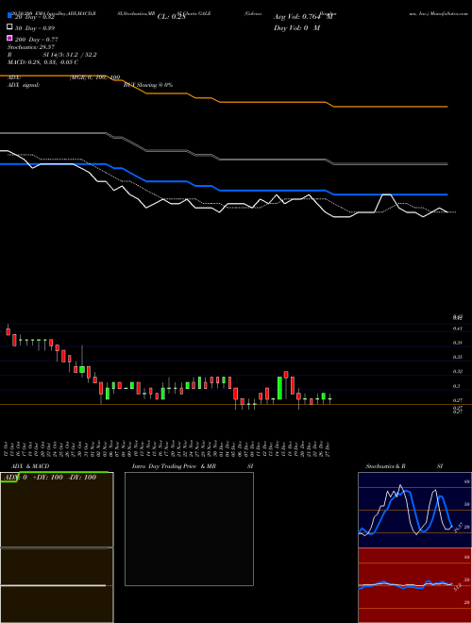This screenshot has height=623, width=472.
Task: Click the Day Vol: 0 M label
Action: (296, 27)
